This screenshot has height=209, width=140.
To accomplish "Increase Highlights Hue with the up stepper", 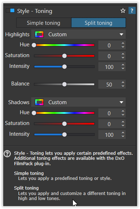I will (123, 43).
